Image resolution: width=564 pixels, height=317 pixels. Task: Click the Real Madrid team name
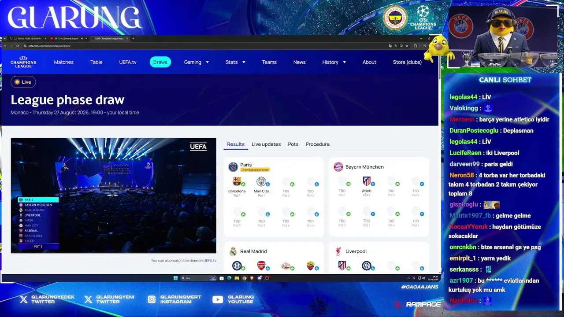[253, 251]
